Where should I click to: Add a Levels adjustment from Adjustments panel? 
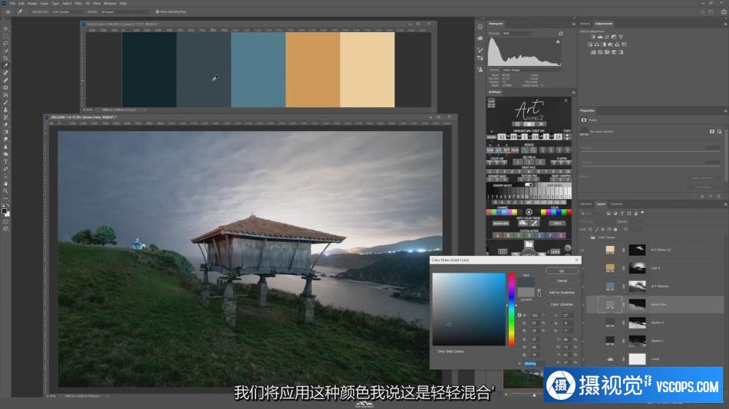[x=600, y=37]
